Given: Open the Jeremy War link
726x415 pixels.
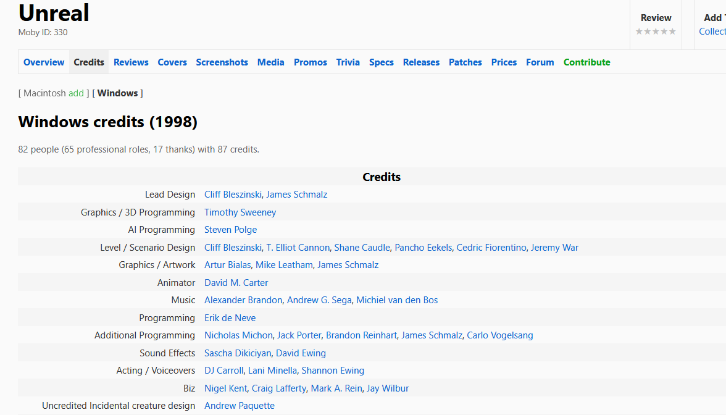Looking at the screenshot, I should tap(554, 247).
